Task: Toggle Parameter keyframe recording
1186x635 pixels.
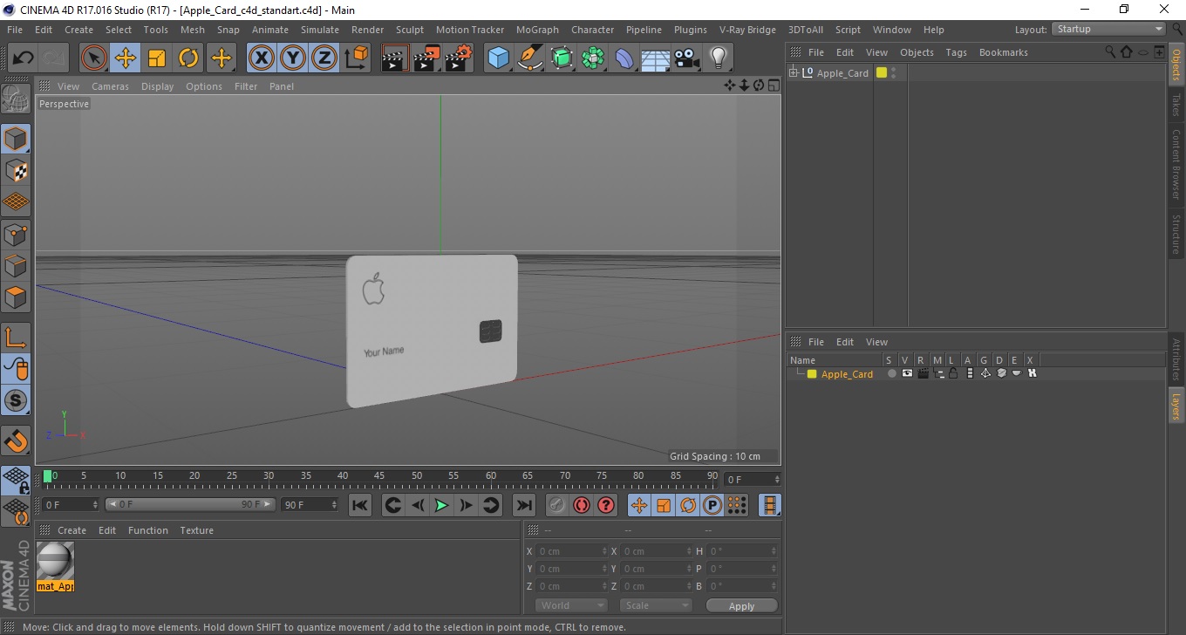Action: (712, 505)
